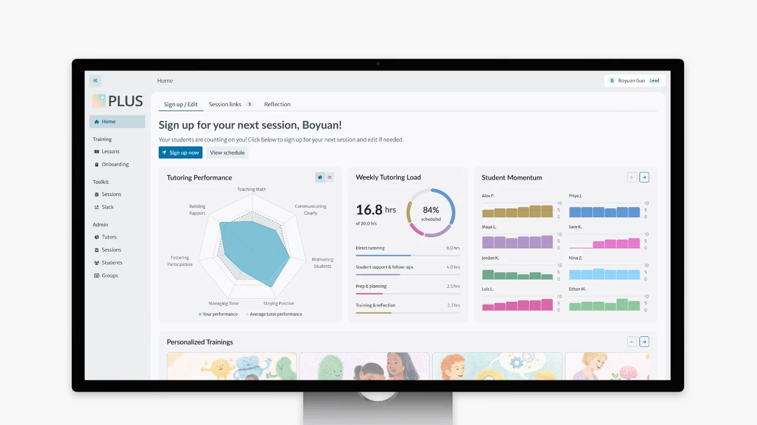Open the second Personalized Trainings thumbnail

[x=364, y=366]
